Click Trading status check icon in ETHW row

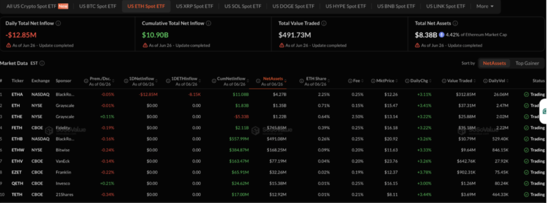click(x=526, y=150)
